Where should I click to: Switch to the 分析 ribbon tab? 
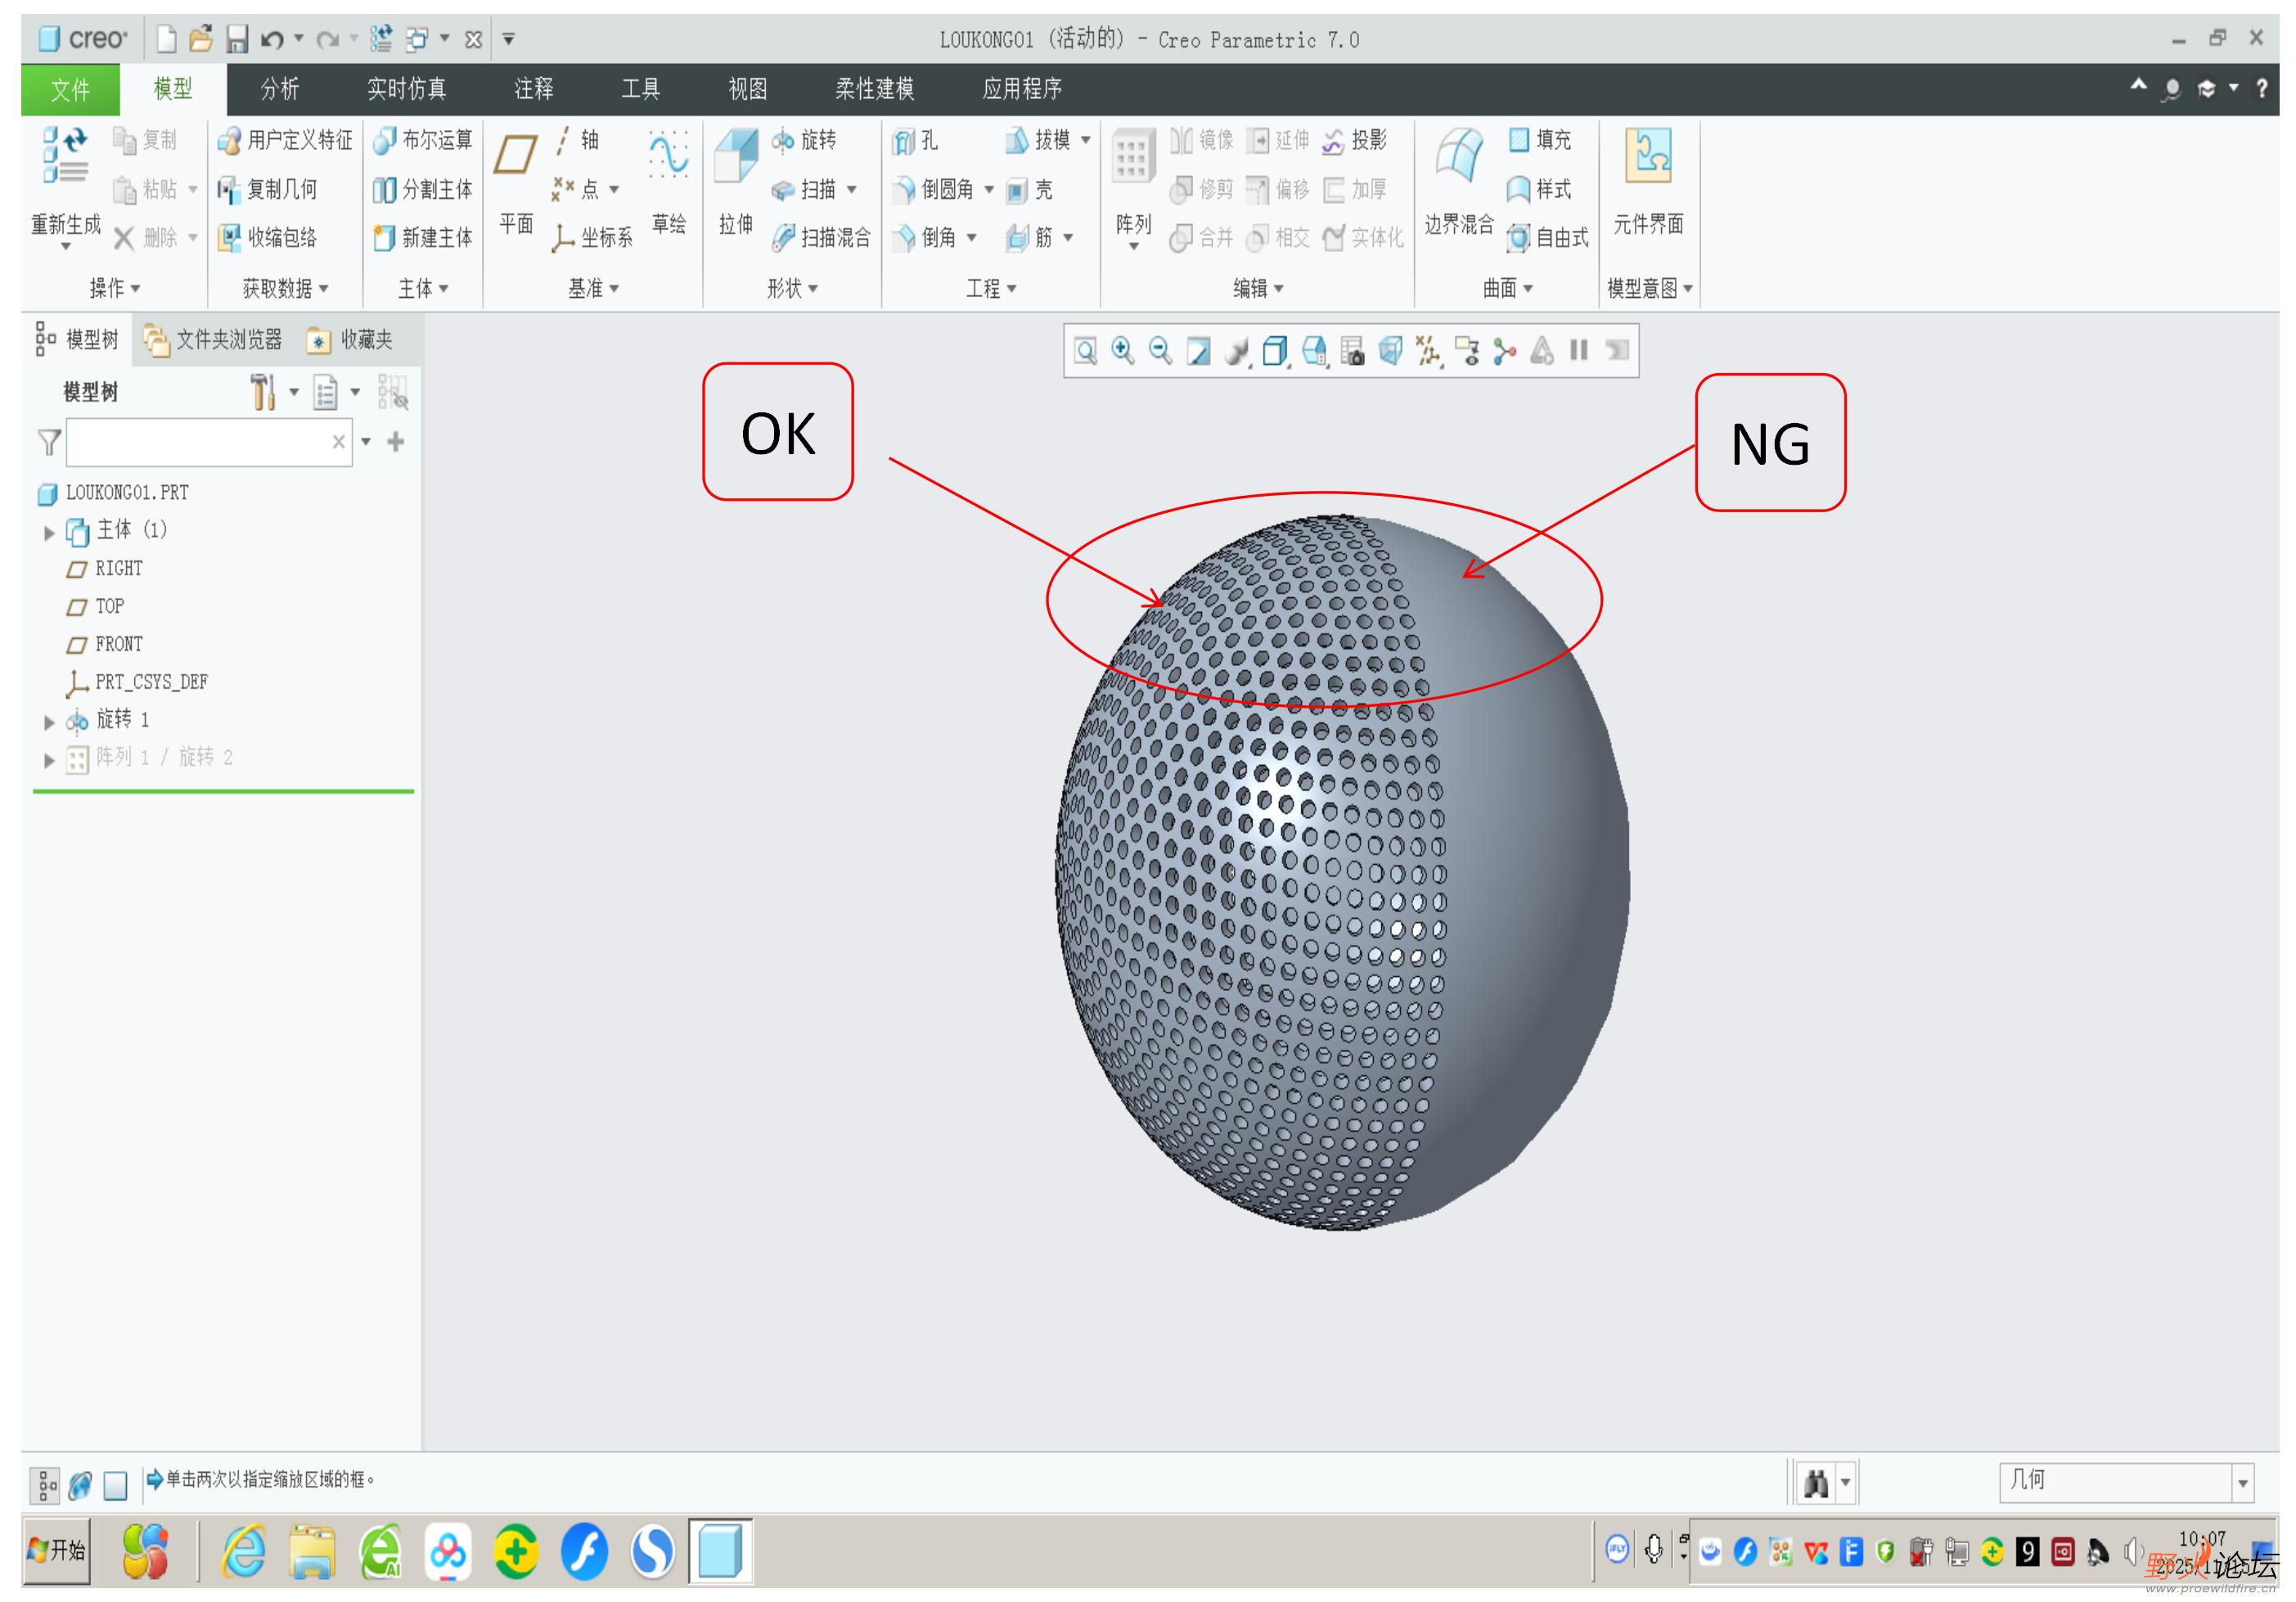point(279,89)
